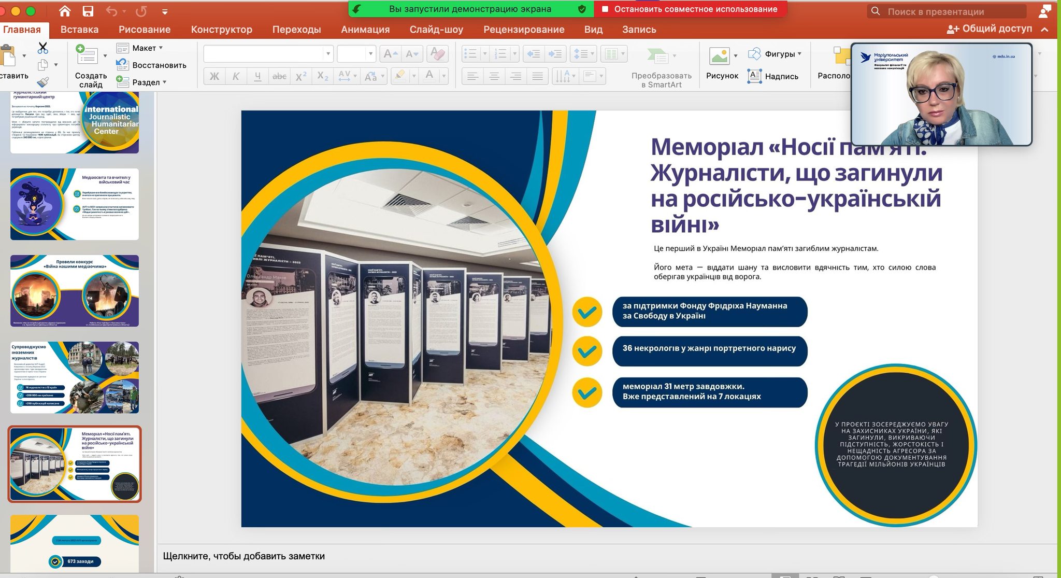
Task: Click the clear formatting eraser icon
Action: pyautogui.click(x=438, y=53)
